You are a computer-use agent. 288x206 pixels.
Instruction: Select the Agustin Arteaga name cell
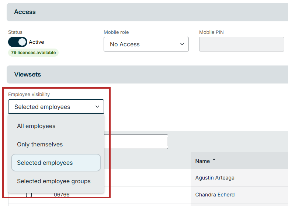coord(239,178)
